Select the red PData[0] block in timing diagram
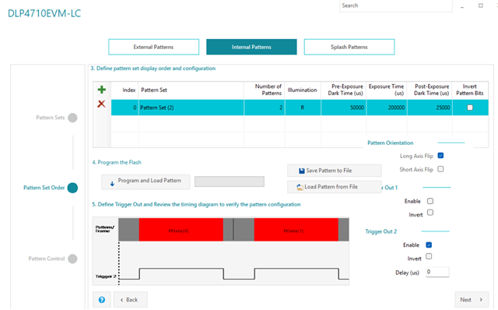This screenshot has height=310, width=498. pos(181,229)
